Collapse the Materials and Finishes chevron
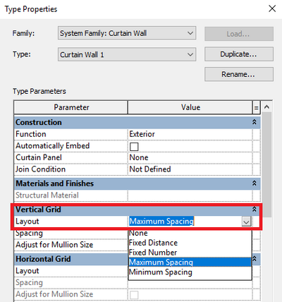Image resolution: width=282 pixels, height=302 pixels. [255, 183]
